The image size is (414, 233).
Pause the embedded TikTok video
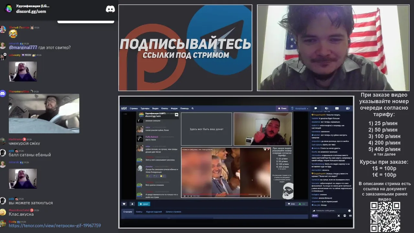pyautogui.click(x=185, y=196)
